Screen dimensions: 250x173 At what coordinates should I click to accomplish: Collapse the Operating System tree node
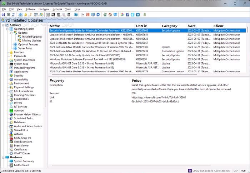pos(7,29)
